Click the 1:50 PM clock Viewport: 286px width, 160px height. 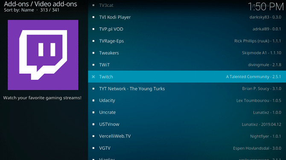266,7
